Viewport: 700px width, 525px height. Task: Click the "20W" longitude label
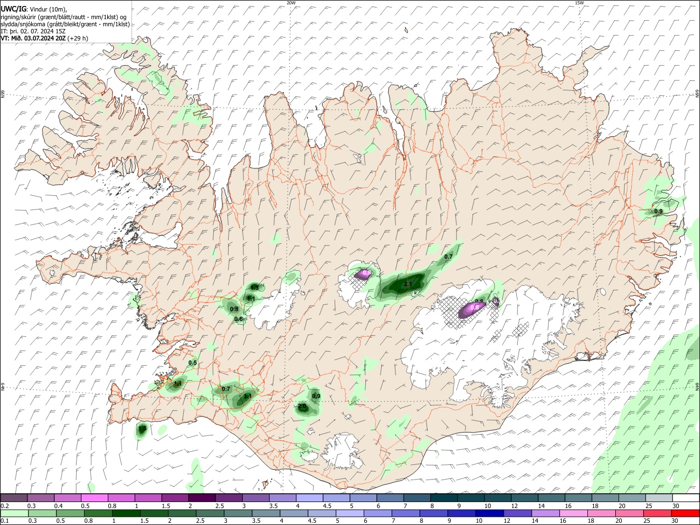point(291,3)
